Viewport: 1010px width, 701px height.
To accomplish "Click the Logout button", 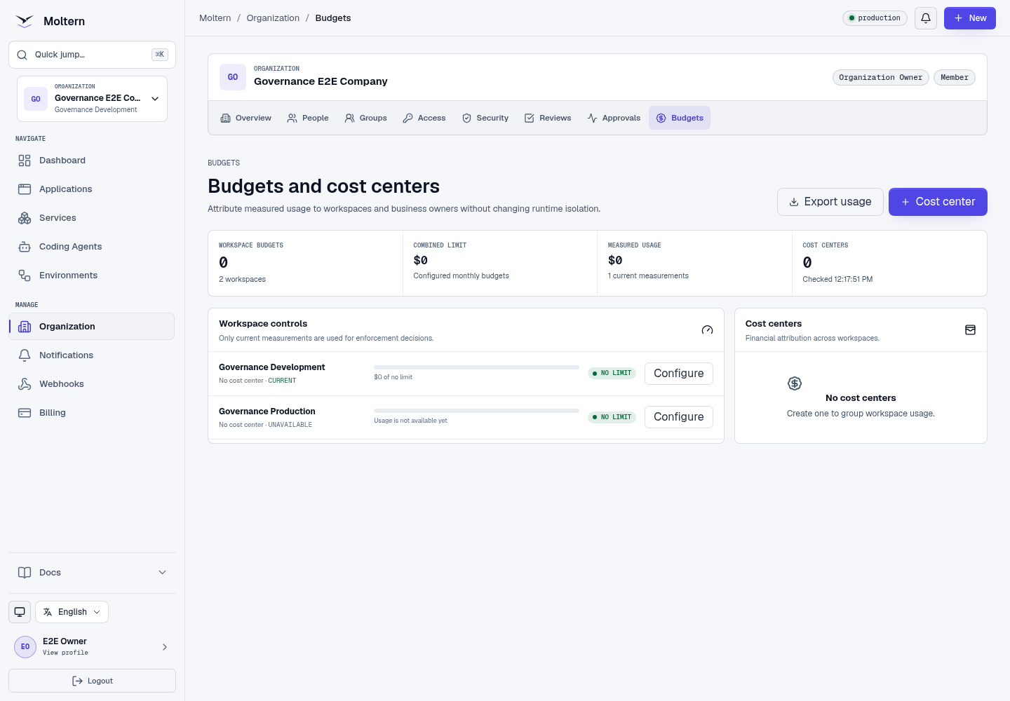I will click(92, 681).
